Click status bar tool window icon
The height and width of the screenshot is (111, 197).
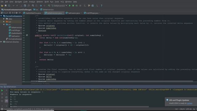(x=2, y=109)
